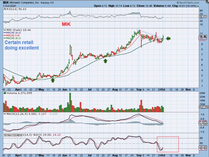Click the 56.63 RSI value tag on right axis
Viewport: 209px width, 157px height.
point(202,17)
